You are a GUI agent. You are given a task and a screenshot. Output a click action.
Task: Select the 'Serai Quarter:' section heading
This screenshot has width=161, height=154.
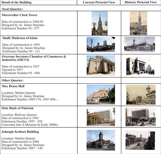(12, 9)
